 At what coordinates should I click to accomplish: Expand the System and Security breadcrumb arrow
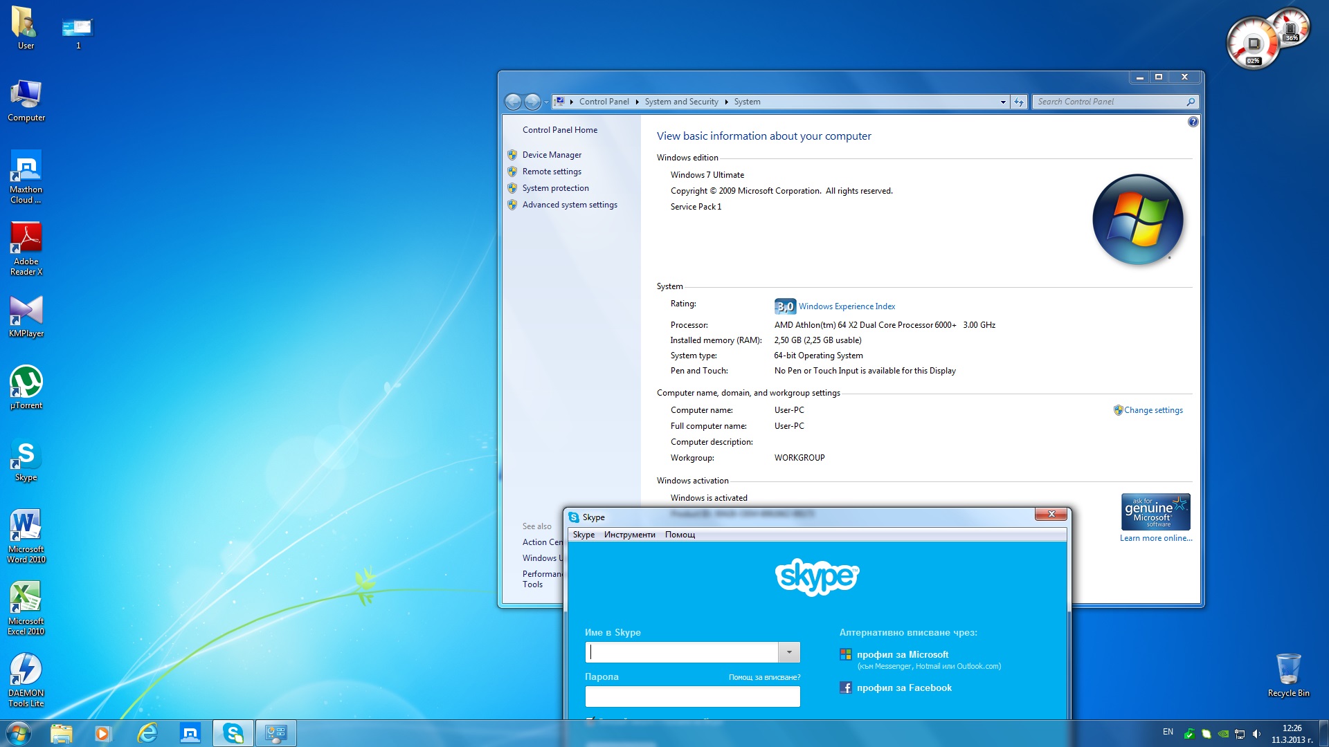726,102
